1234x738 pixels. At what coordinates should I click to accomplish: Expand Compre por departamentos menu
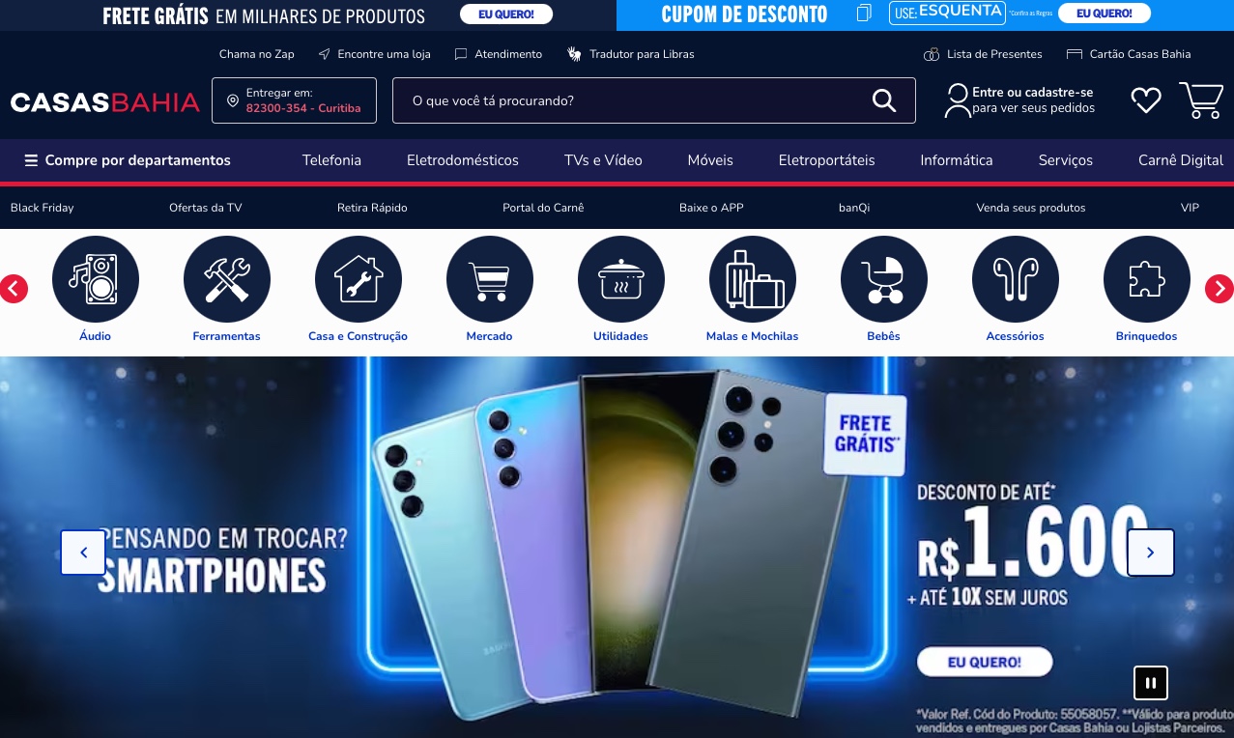pyautogui.click(x=128, y=160)
